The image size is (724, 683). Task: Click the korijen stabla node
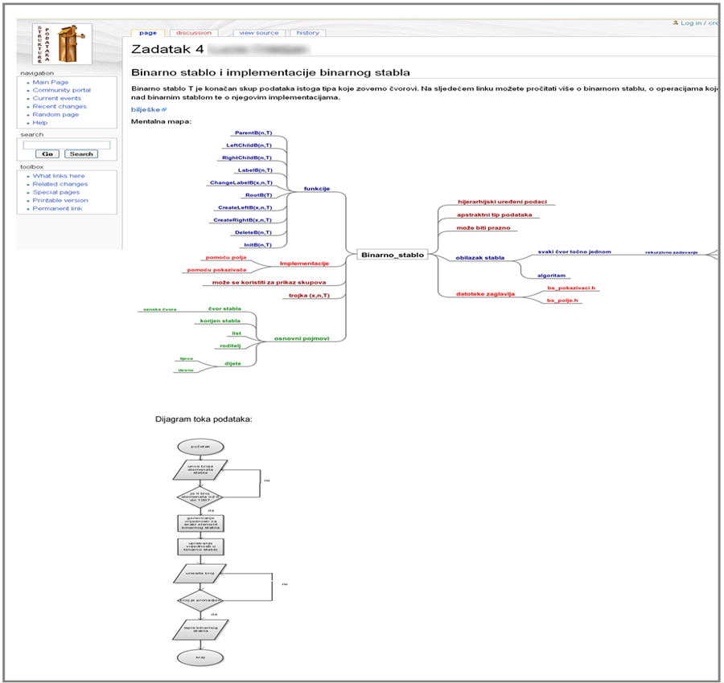pyautogui.click(x=220, y=321)
